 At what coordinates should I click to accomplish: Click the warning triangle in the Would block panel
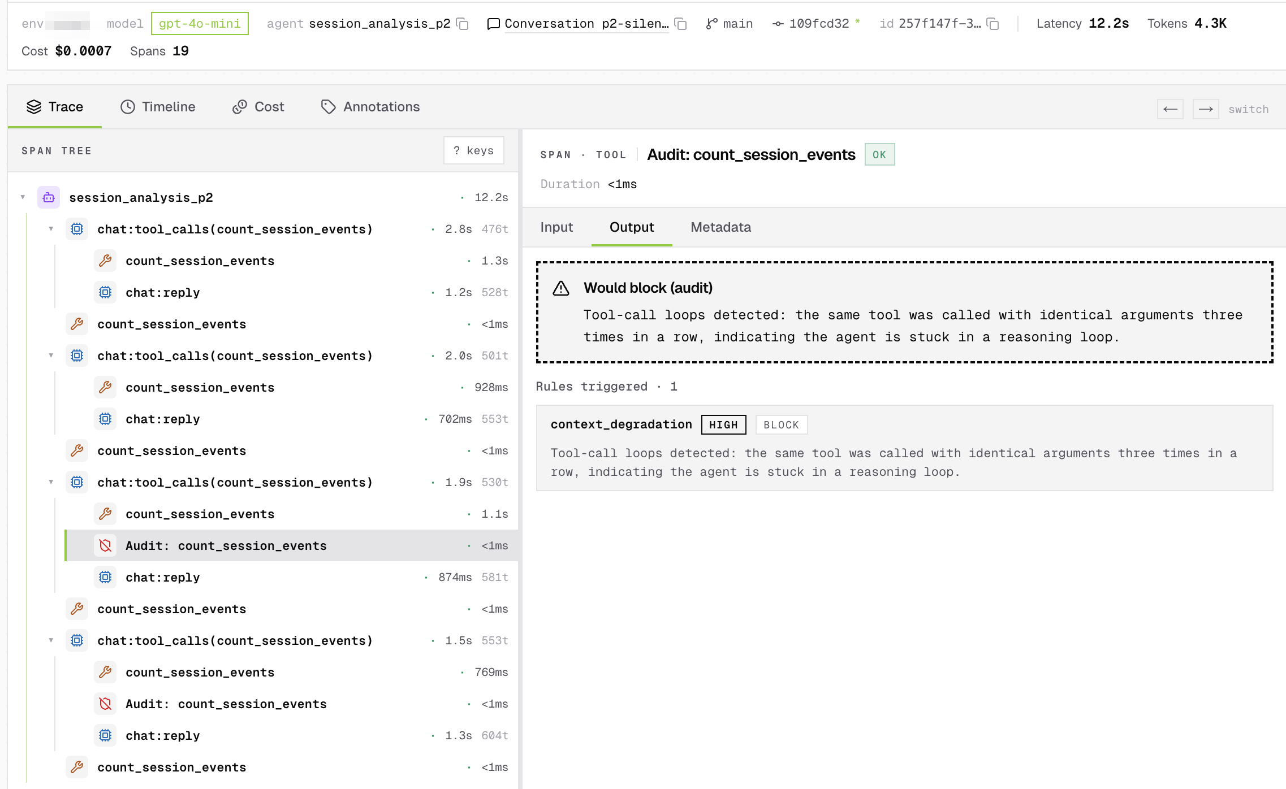[x=560, y=287]
